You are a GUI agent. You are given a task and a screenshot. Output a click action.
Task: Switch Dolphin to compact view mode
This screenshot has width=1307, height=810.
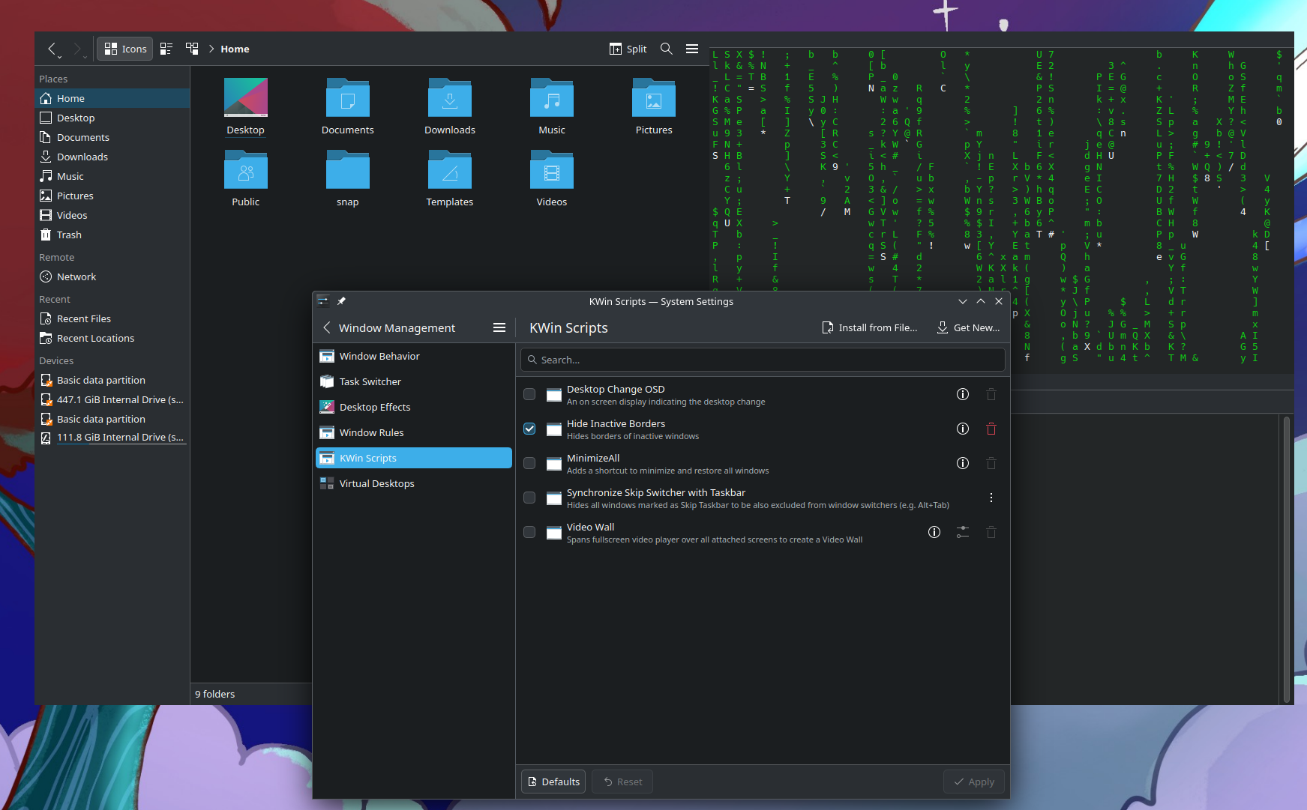click(166, 49)
